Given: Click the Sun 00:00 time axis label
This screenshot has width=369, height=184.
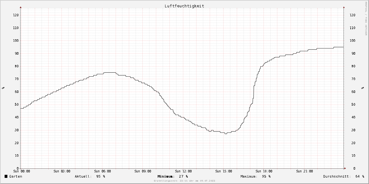Looking at the screenshot, I should 22,171.
